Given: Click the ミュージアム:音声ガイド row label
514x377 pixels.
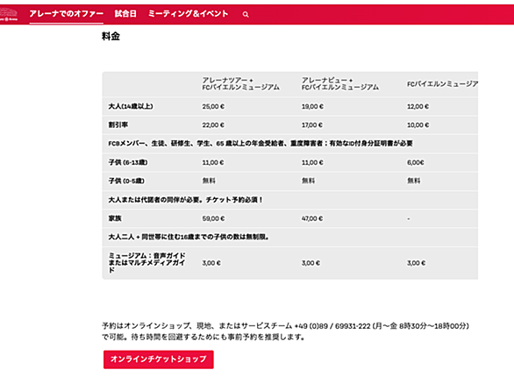Looking at the screenshot, I should 146,263.
